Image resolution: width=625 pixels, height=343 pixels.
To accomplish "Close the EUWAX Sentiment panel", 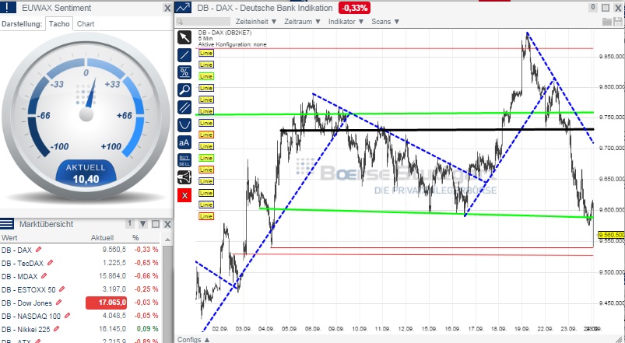I will click(167, 8).
